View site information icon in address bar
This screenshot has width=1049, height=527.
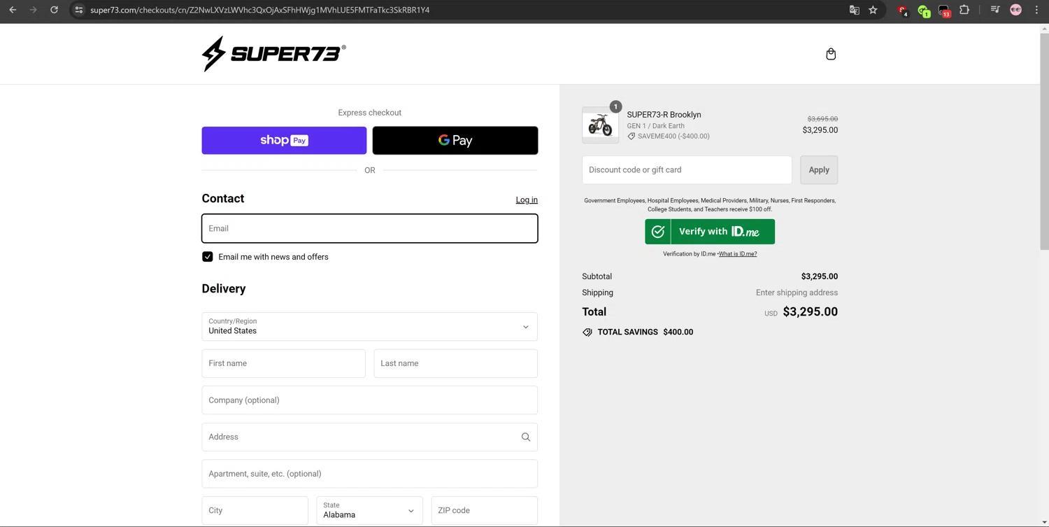[x=78, y=10]
